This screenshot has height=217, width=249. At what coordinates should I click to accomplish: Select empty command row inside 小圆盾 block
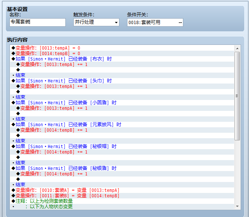pyautogui.click(x=122, y=113)
